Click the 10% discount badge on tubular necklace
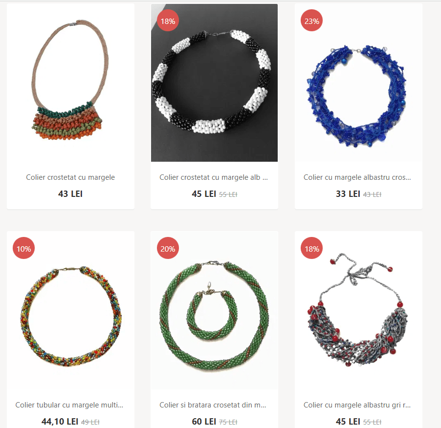This screenshot has height=428, width=441. pyautogui.click(x=23, y=248)
